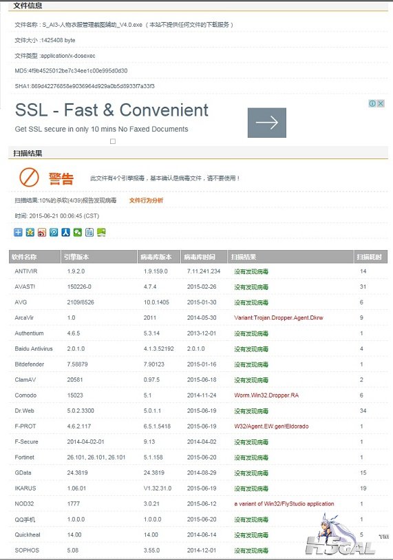Click the blue plus share icon
The image size is (393, 560).
click(18, 233)
